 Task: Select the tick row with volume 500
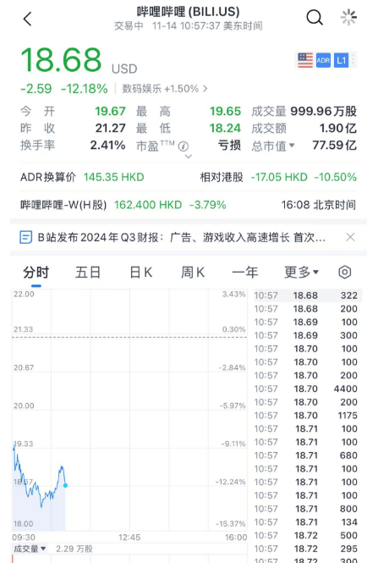[x=308, y=535]
